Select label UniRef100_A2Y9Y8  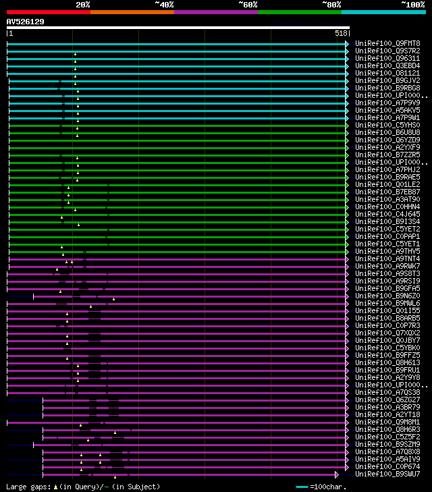coord(387,377)
